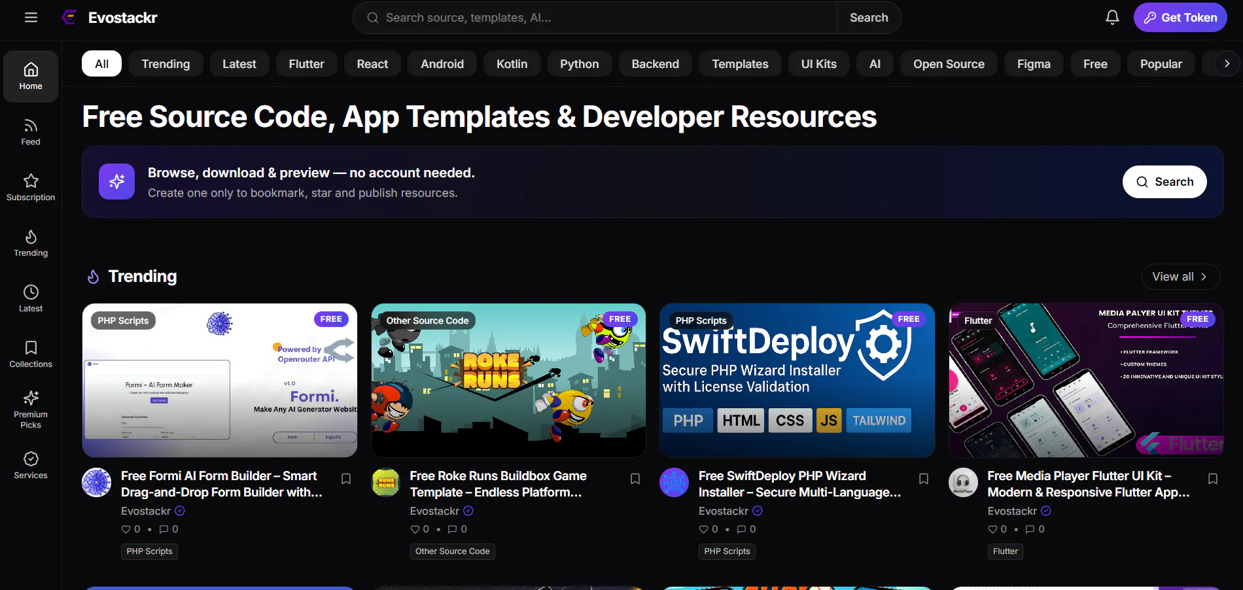
Task: Open the Roke Runs game thumbnail
Action: [508, 380]
